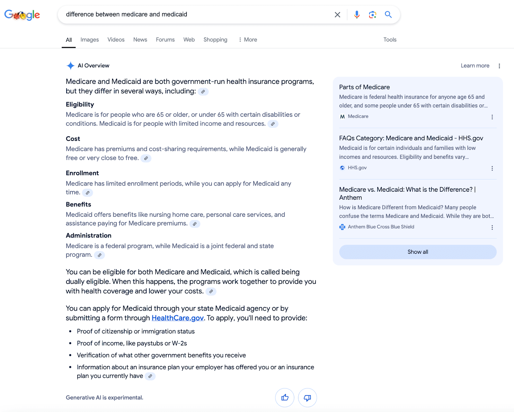Open source link for Cost section
The height and width of the screenshot is (412, 514).
click(146, 158)
